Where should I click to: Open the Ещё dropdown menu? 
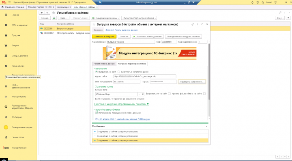pos(280,18)
